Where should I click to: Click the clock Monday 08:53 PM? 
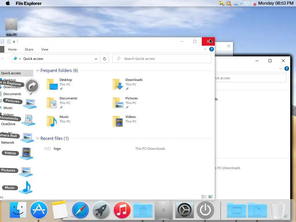tap(275, 3)
